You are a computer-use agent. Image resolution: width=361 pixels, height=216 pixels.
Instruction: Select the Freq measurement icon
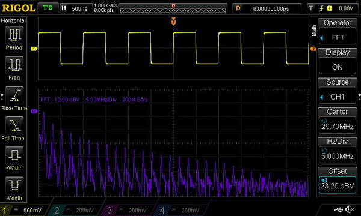tap(14, 65)
